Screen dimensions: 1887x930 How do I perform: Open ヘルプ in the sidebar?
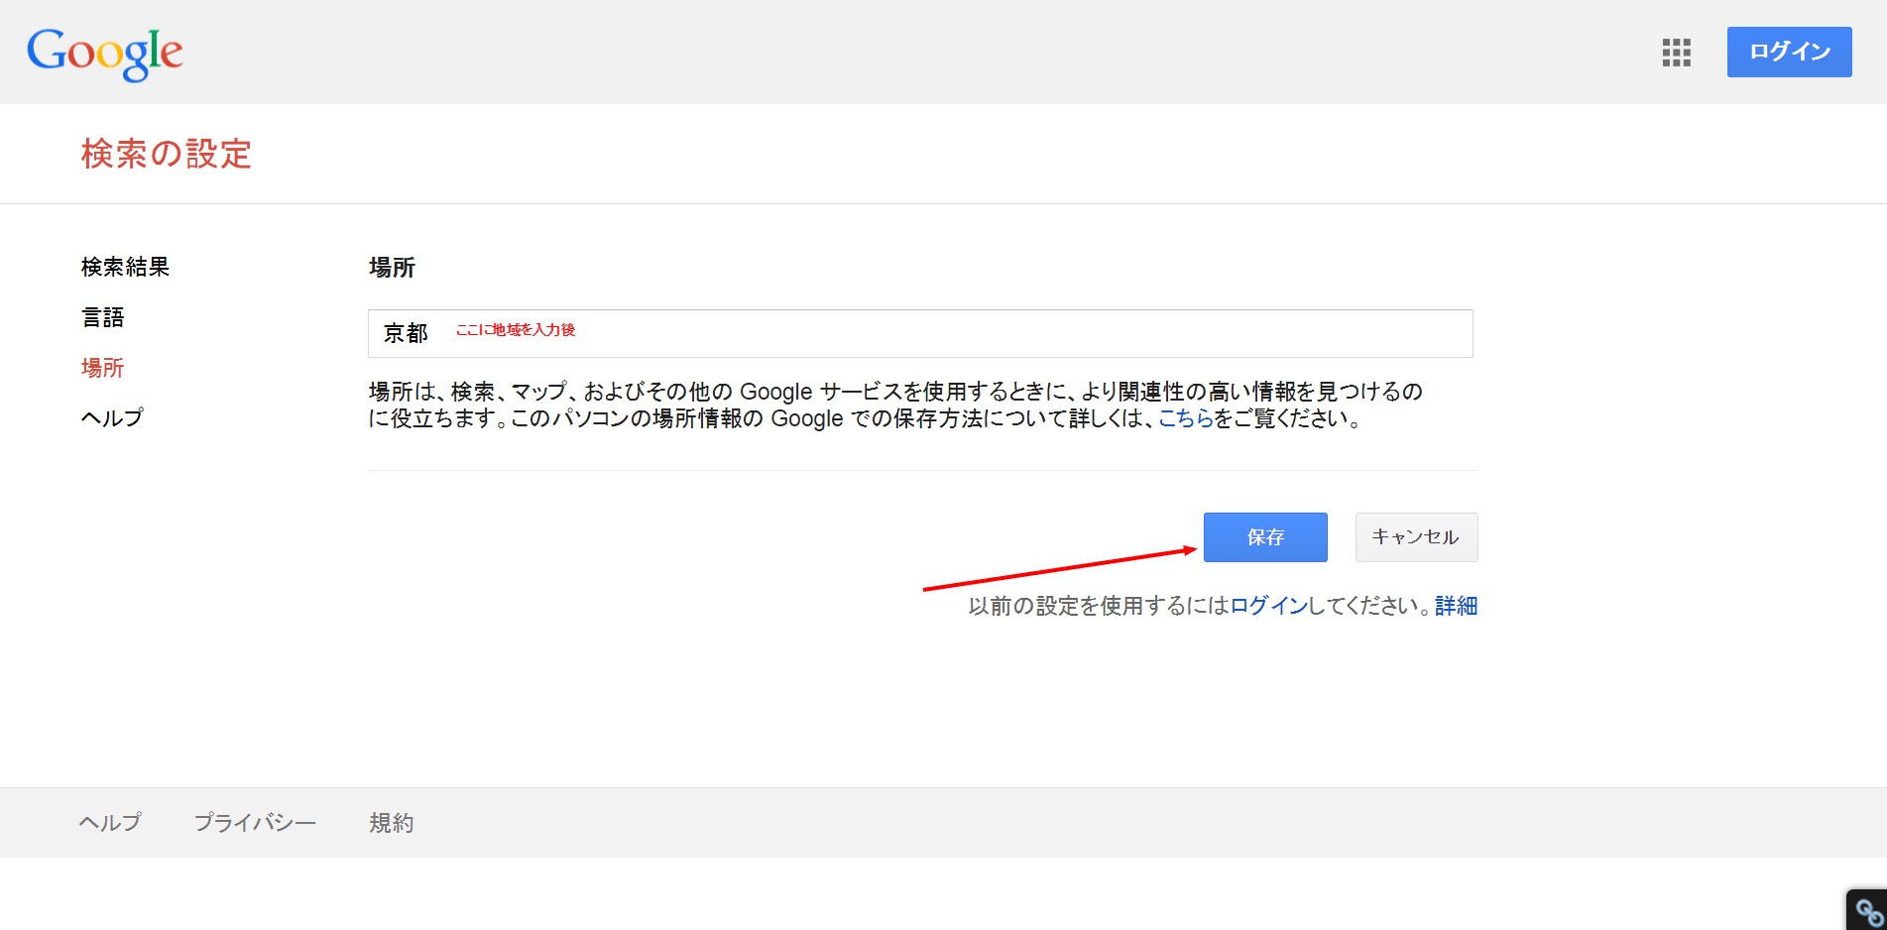coord(112,417)
